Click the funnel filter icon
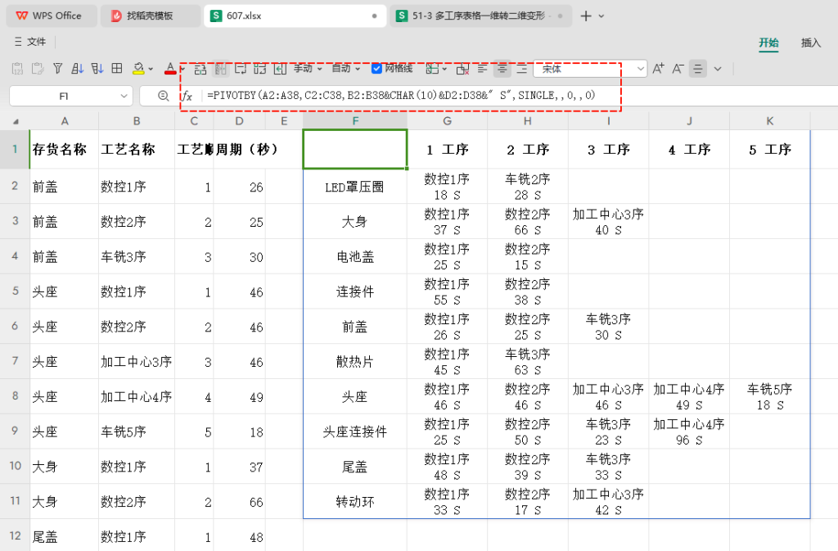 (x=58, y=69)
